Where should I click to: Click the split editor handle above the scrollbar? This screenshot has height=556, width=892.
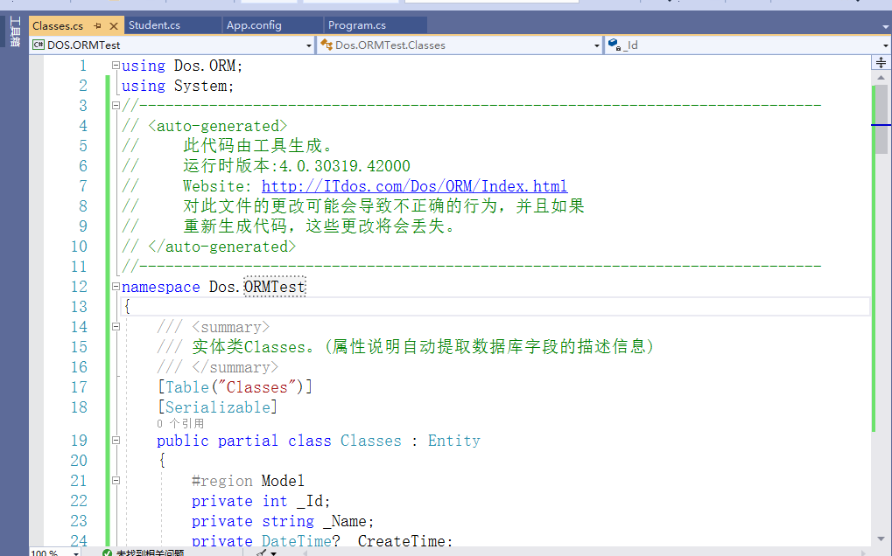[x=881, y=61]
